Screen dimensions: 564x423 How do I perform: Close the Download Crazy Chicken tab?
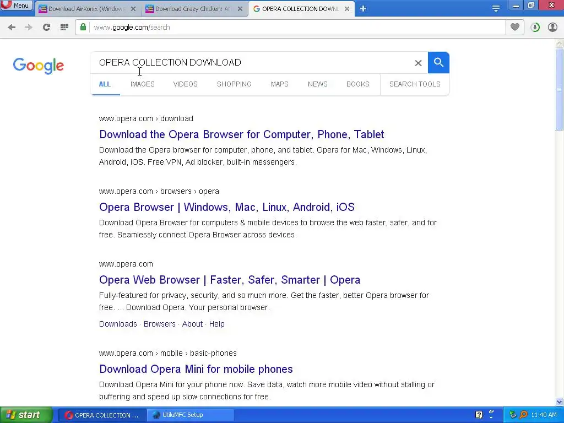click(x=240, y=9)
